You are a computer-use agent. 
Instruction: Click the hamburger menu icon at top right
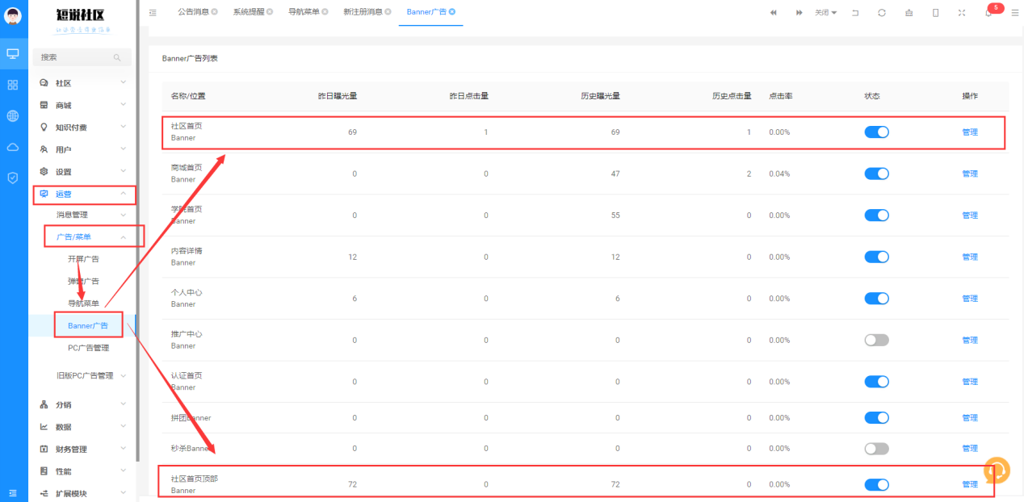click(1015, 13)
